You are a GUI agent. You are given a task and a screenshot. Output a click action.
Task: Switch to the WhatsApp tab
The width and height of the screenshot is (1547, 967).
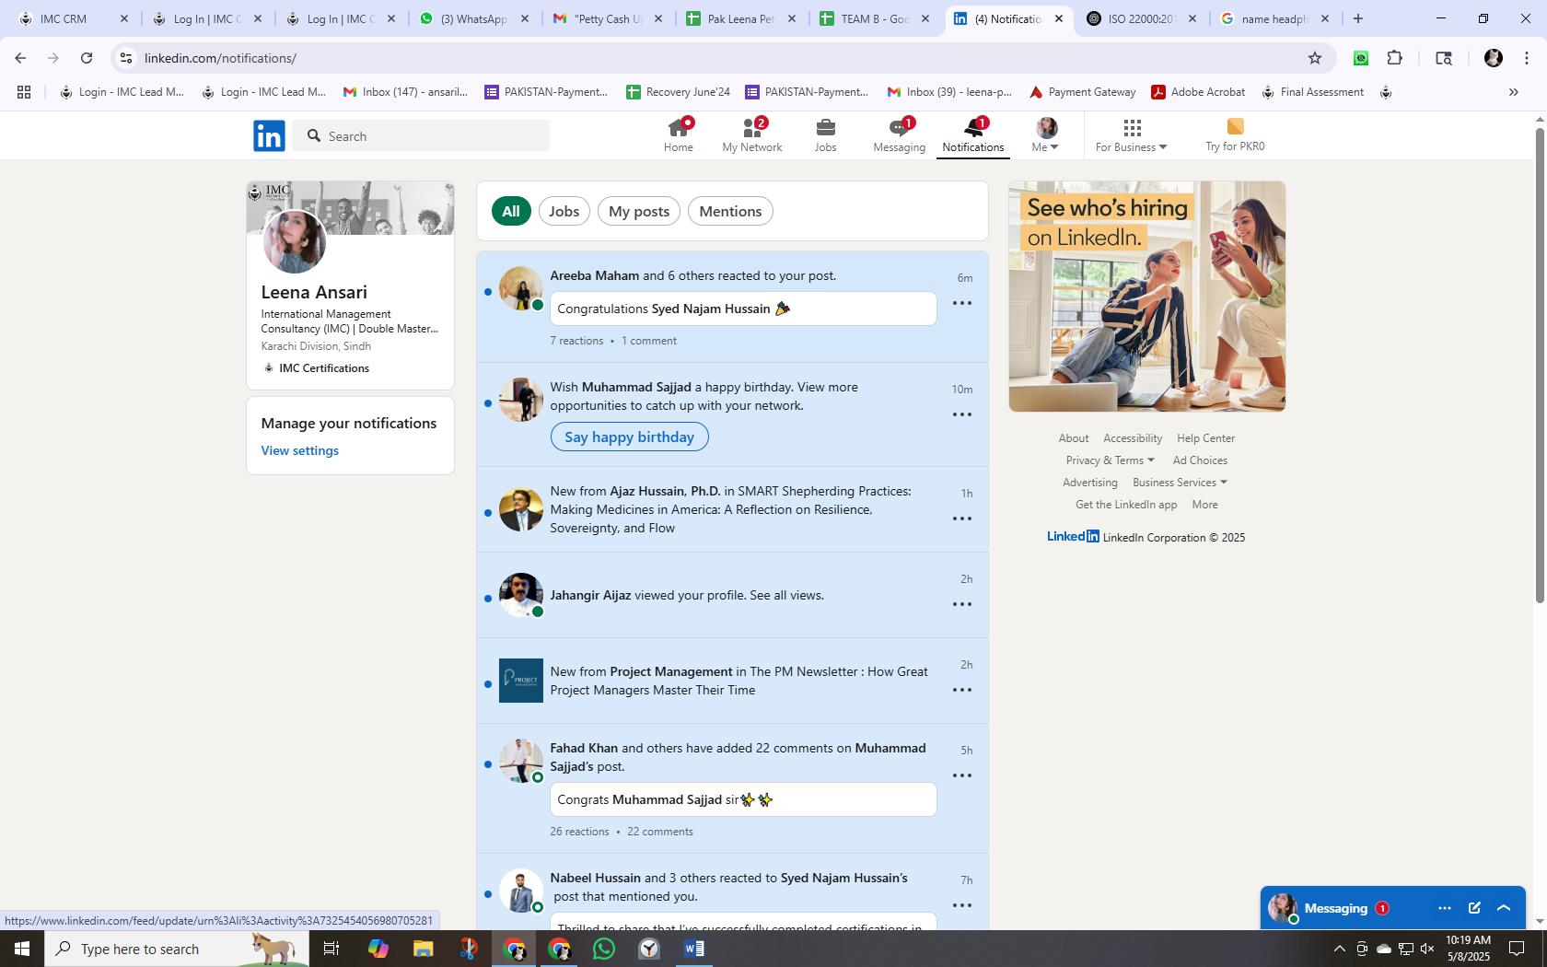[x=474, y=18]
